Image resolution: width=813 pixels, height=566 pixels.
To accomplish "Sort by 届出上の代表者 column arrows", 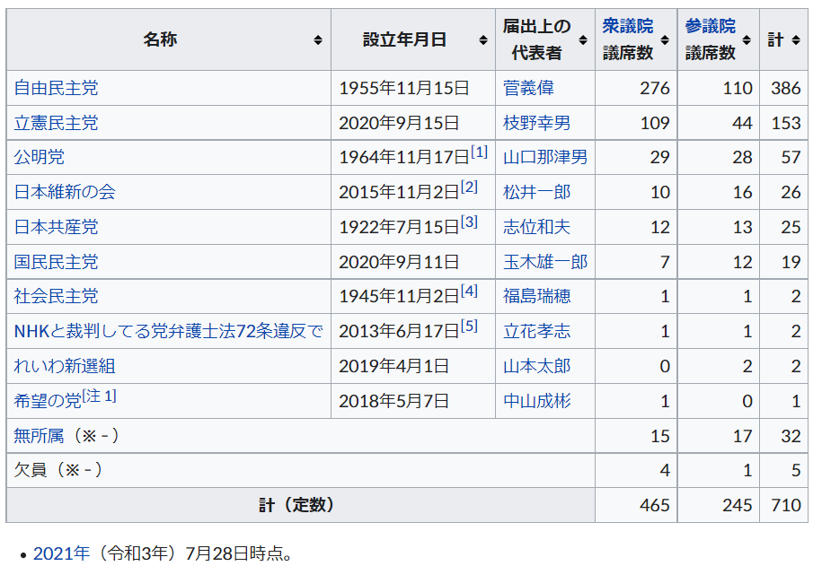I will pyautogui.click(x=583, y=39).
